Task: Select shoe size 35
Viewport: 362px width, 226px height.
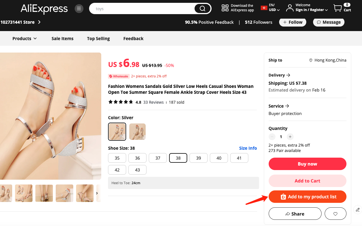Action: [117, 158]
